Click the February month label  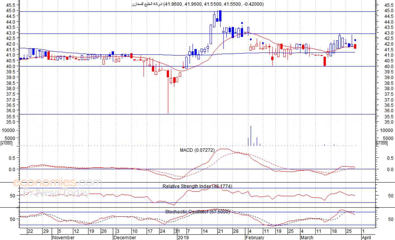255,237
